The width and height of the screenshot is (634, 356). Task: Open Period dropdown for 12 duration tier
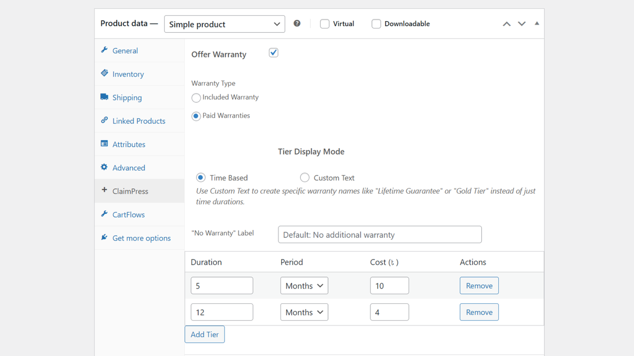[x=304, y=312]
